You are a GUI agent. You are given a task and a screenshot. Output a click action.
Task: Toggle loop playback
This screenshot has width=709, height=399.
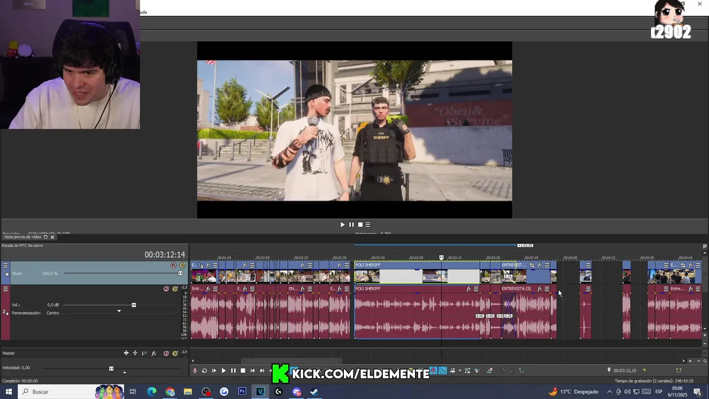204,371
